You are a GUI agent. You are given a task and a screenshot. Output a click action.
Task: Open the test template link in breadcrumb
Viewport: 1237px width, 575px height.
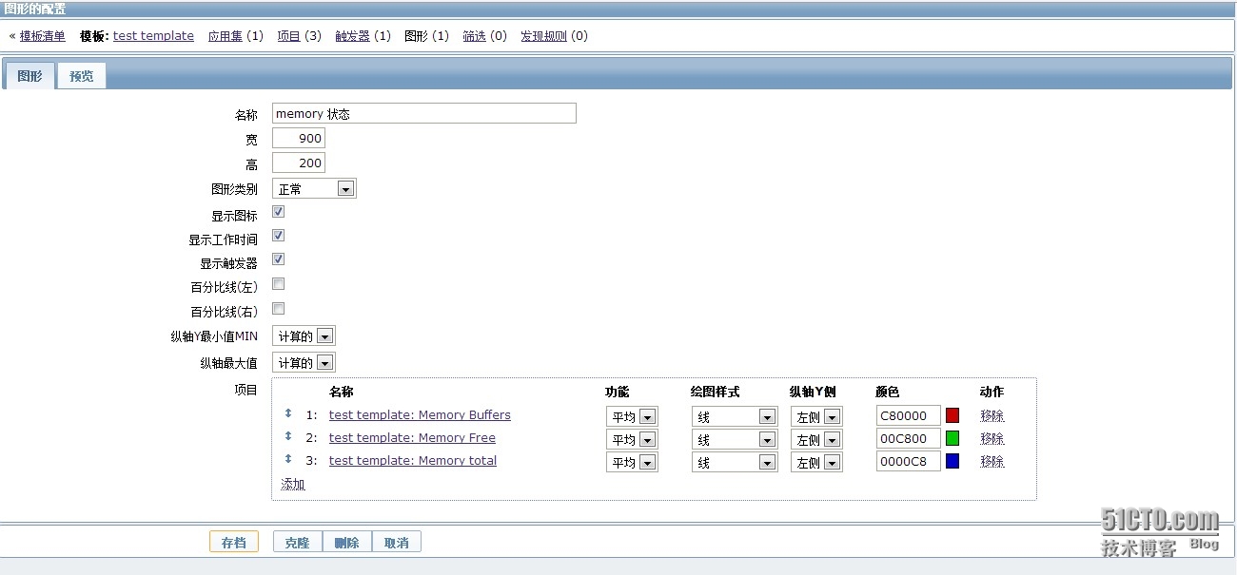(x=153, y=36)
